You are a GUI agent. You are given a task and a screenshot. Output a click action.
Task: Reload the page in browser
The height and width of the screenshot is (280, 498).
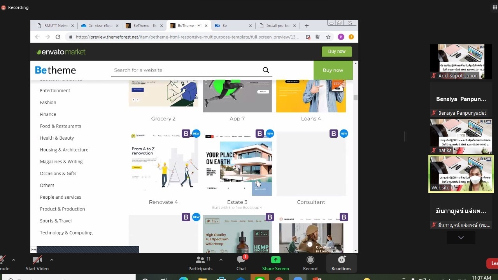58,37
